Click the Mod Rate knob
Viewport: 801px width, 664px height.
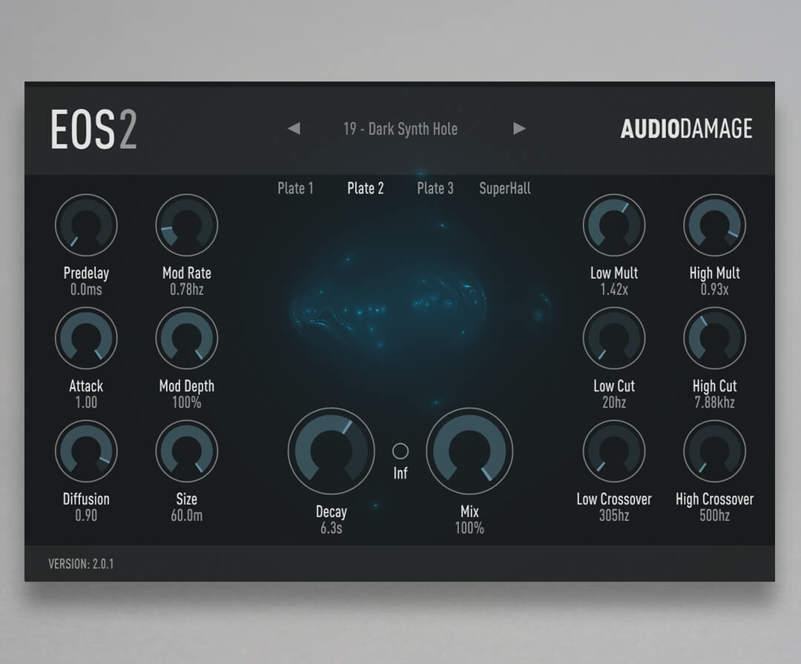point(187,225)
